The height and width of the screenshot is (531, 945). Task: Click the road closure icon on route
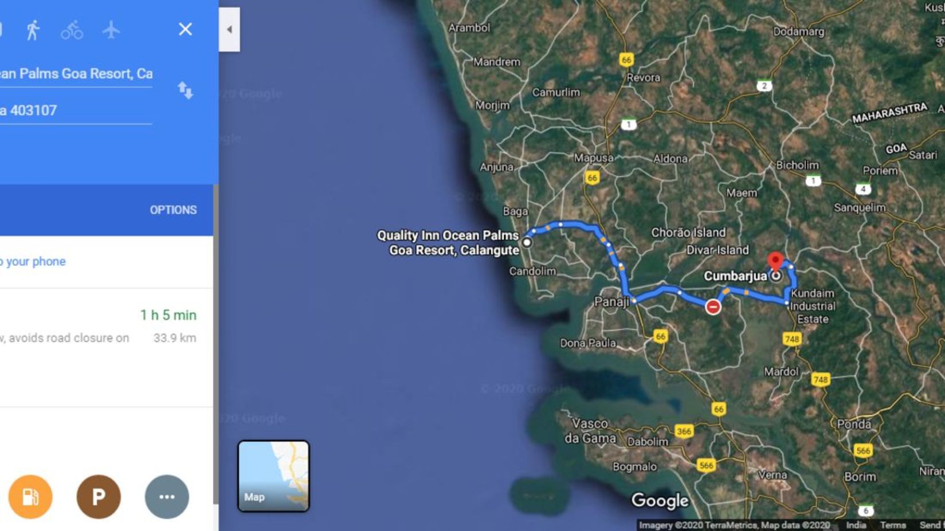713,307
